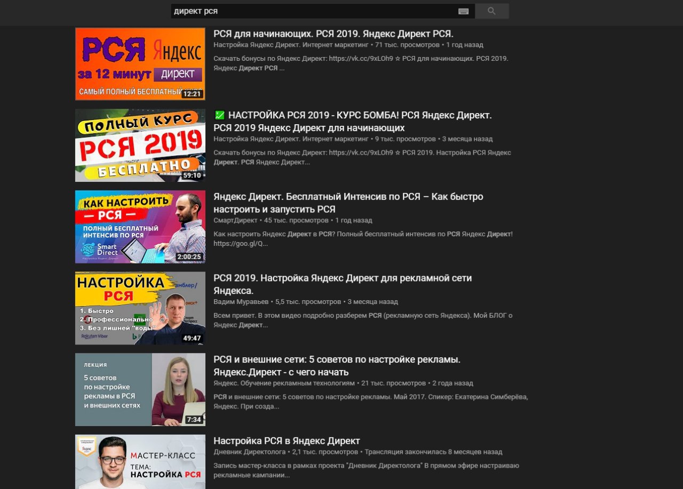Click description mentioning 'Спикер: Екатерина Симберёва'
This screenshot has width=683, height=489.
click(x=370, y=402)
